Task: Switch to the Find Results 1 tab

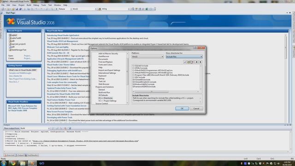Action: [x=32, y=155]
